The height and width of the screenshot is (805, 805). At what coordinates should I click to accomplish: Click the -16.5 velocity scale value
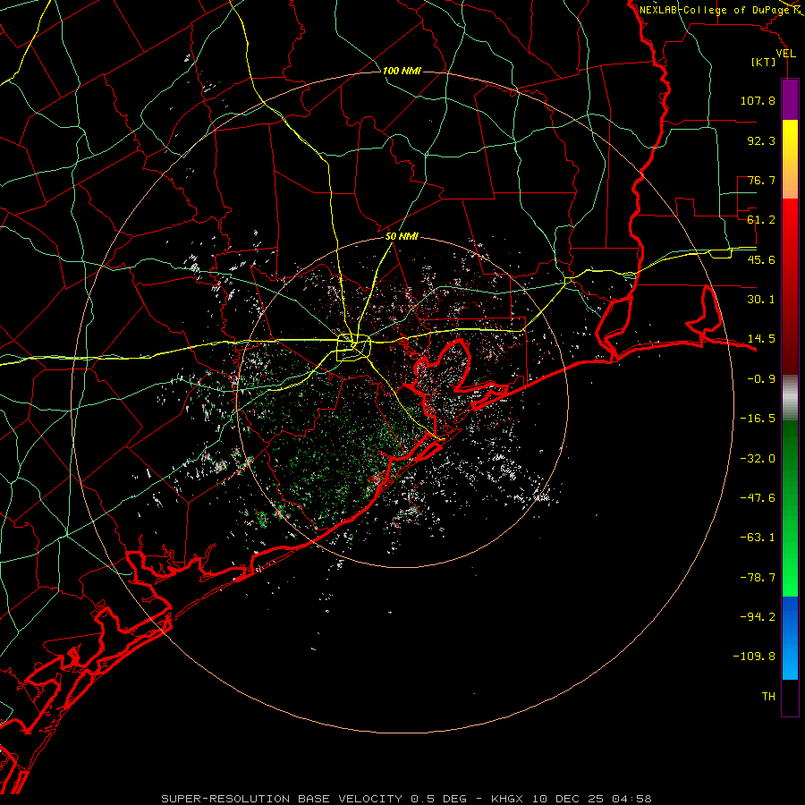coord(758,419)
